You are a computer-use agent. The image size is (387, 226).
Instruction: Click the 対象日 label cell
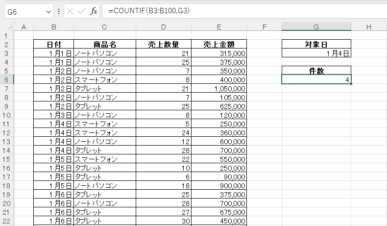(316, 44)
